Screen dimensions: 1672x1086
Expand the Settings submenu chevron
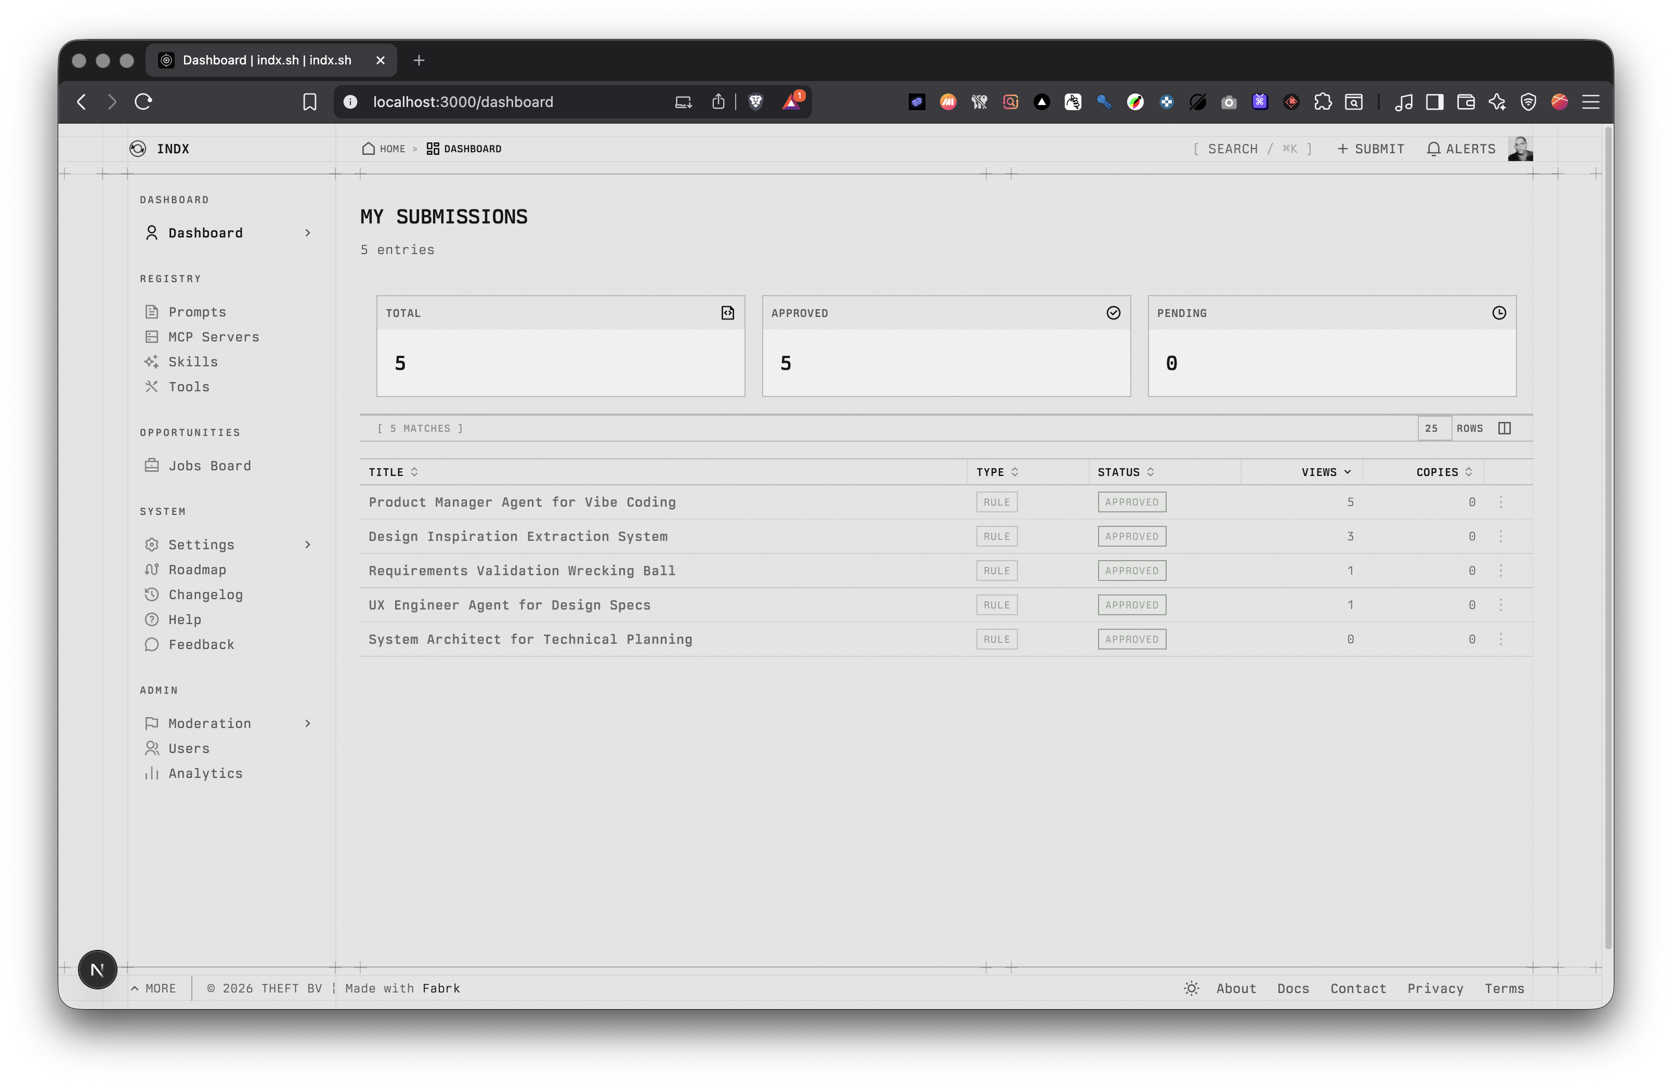[x=308, y=544]
